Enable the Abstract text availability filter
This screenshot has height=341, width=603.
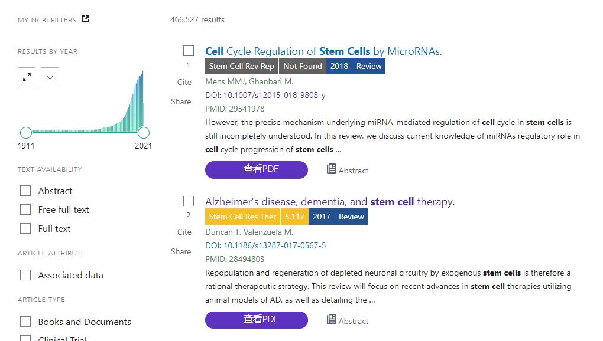click(25, 191)
